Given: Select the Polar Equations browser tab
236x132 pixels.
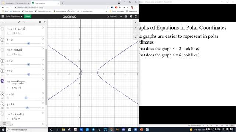Looking at the screenshot, I should [x=45, y=3].
